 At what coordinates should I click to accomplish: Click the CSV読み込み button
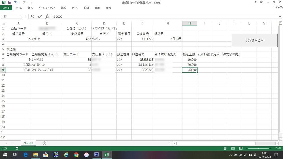(254, 40)
